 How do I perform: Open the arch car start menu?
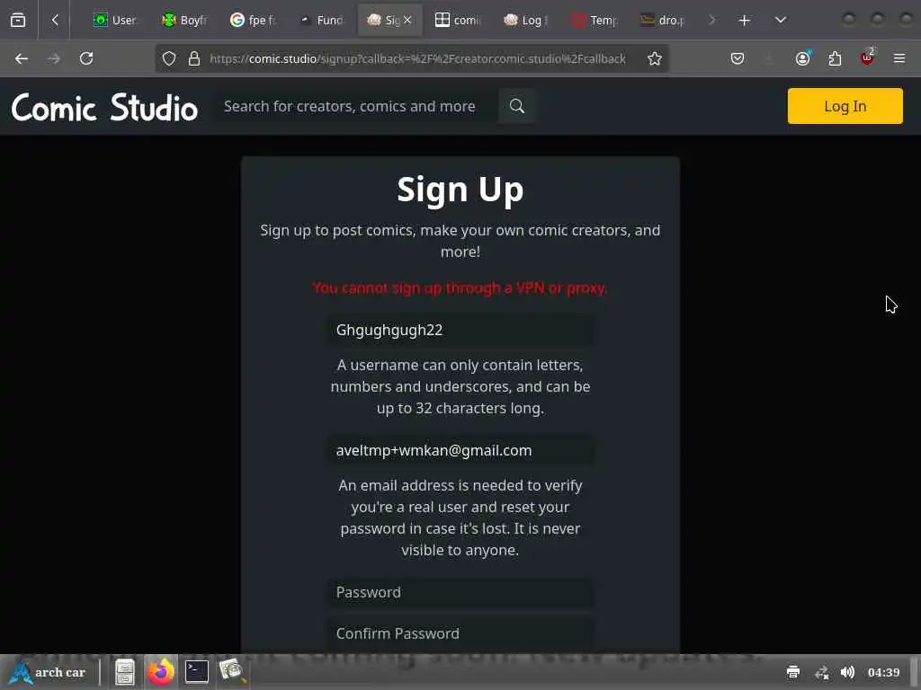(x=49, y=672)
